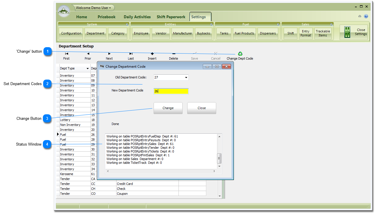
Task: Click the status log vertical scrollbar
Action: pyautogui.click(x=219, y=158)
